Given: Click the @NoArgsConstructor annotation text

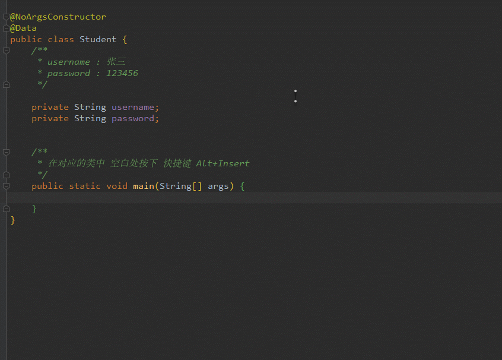Looking at the screenshot, I should (x=58, y=17).
